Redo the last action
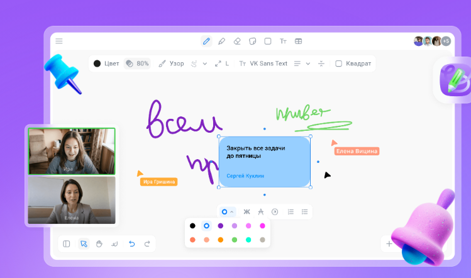 tap(147, 244)
